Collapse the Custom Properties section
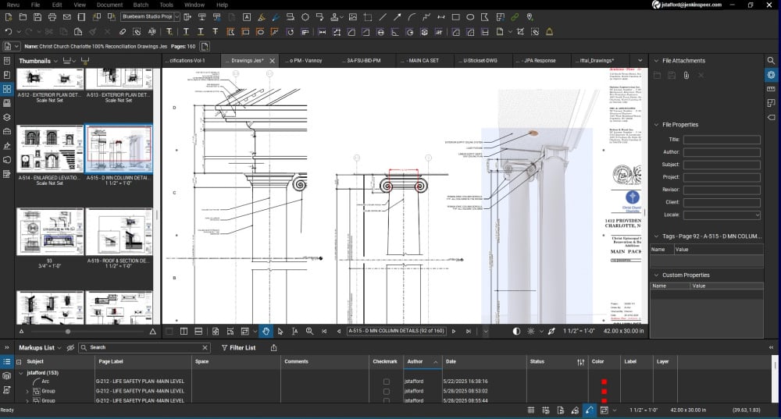Image resolution: width=781 pixels, height=419 pixels. click(x=657, y=275)
